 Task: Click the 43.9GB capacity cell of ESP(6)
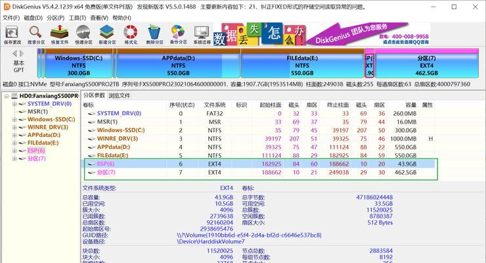(x=407, y=164)
